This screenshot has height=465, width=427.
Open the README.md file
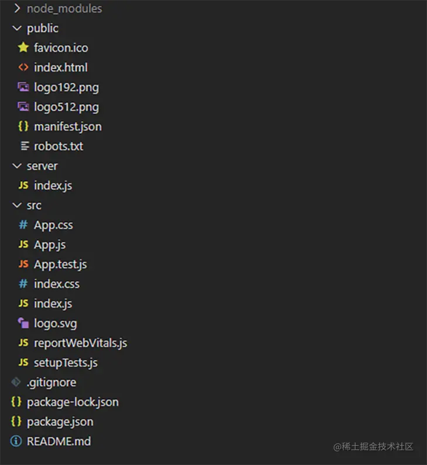click(x=59, y=441)
